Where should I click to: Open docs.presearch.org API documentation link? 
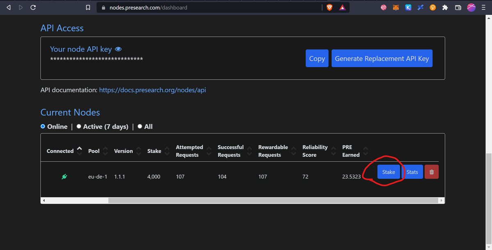(153, 90)
